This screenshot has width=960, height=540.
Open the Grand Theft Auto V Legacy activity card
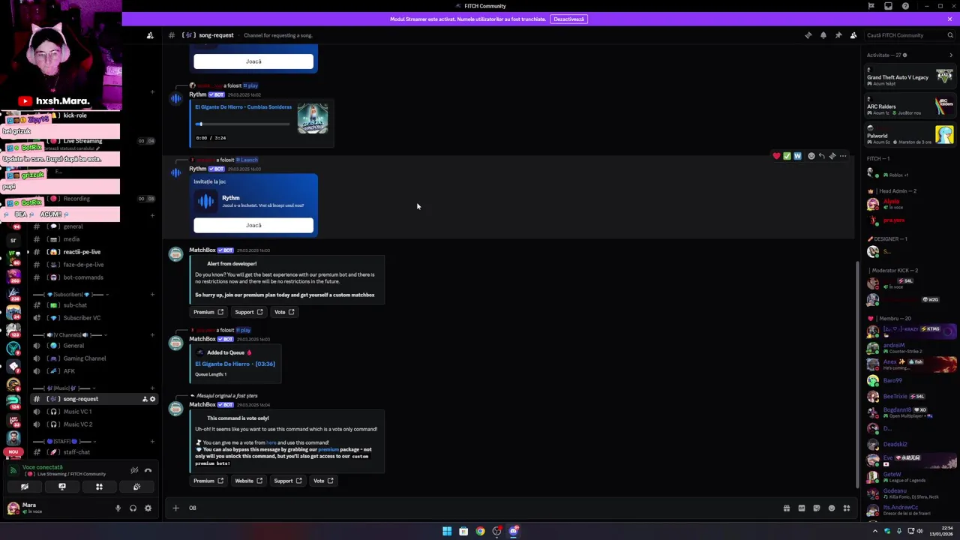click(910, 76)
